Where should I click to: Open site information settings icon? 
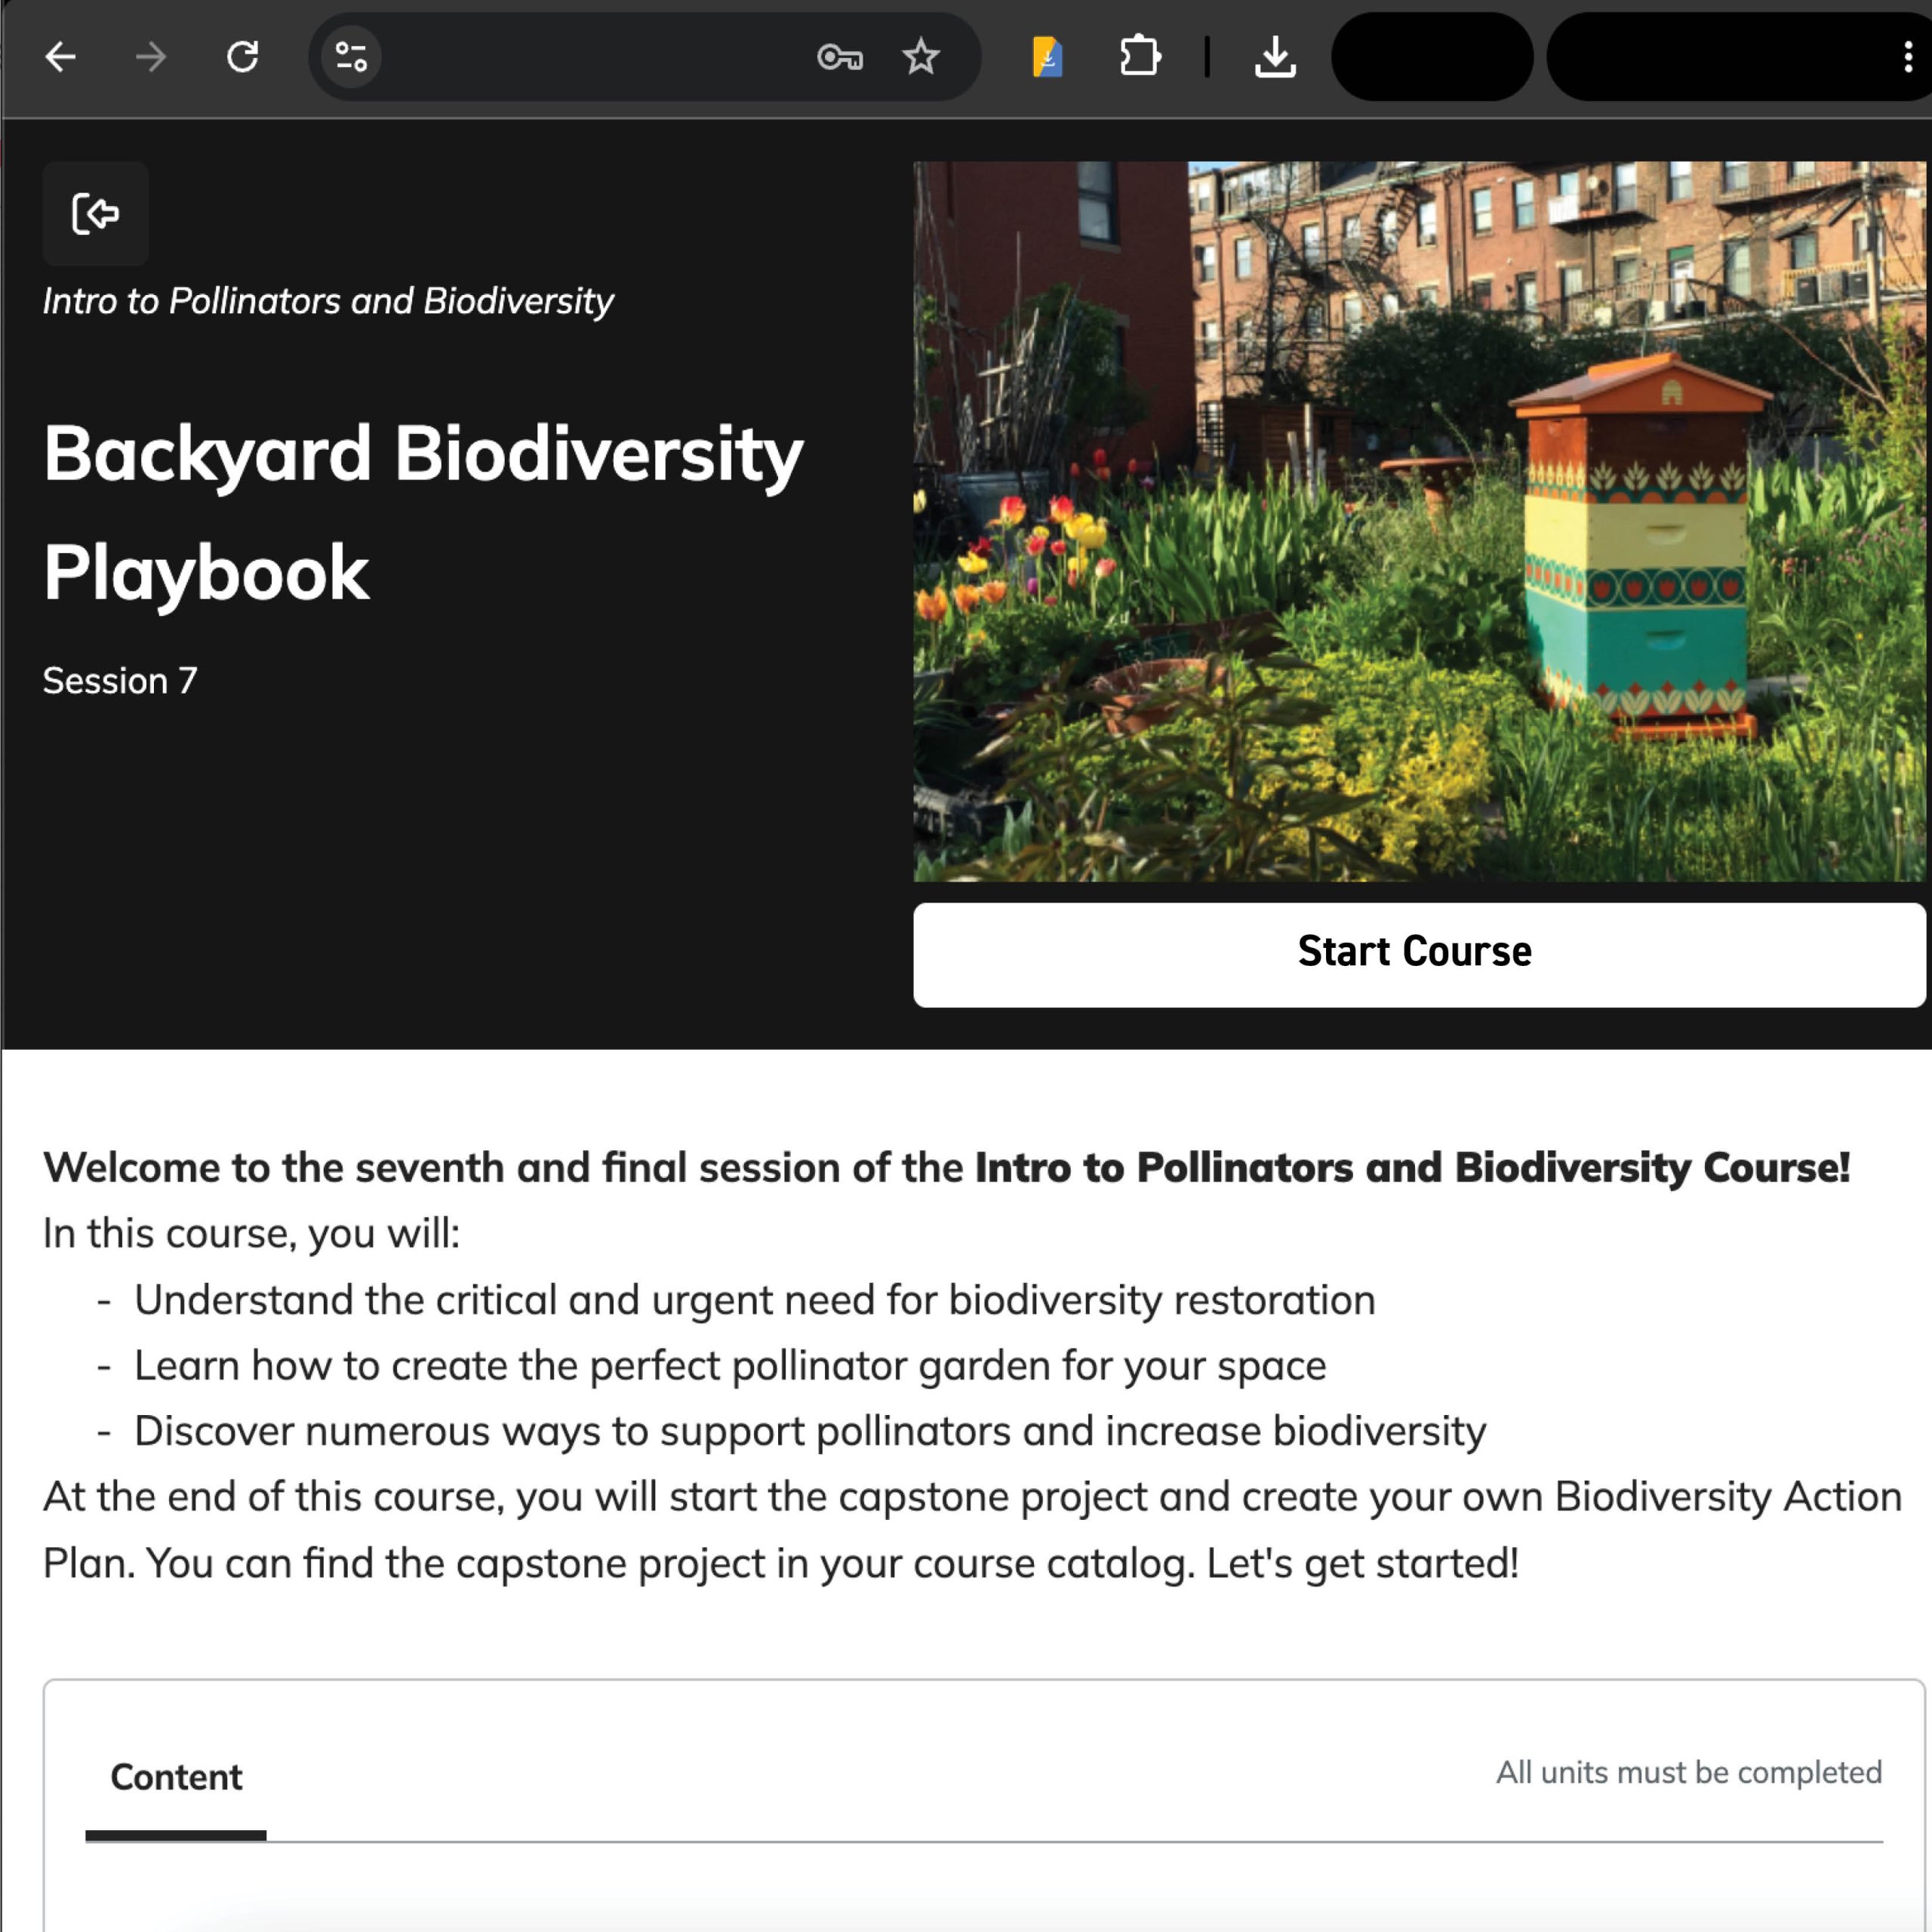351,57
